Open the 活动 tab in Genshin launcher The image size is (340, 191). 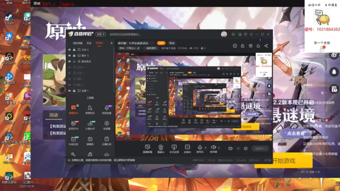(x=54, y=115)
